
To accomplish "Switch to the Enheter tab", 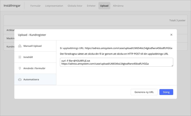I will 91,6.
